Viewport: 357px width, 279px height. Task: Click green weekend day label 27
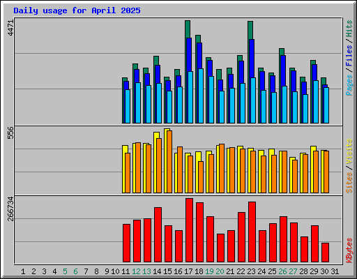pos(293,271)
